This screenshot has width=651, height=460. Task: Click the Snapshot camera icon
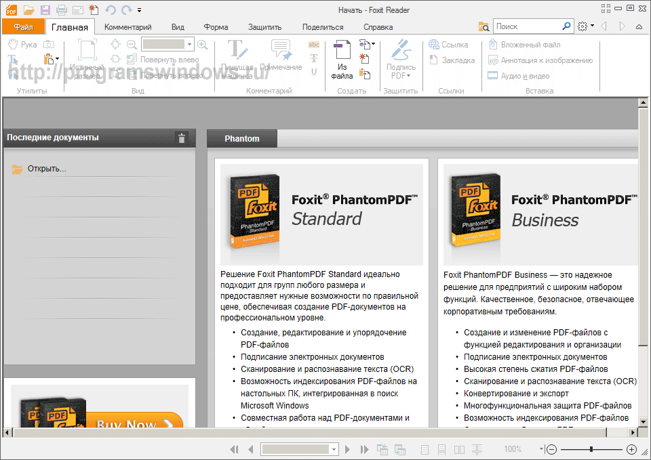[x=49, y=45]
